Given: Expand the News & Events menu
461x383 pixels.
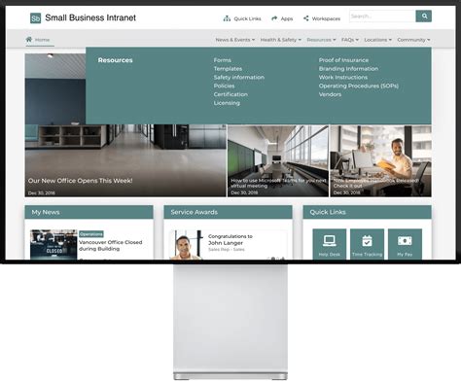Looking at the screenshot, I should [235, 40].
